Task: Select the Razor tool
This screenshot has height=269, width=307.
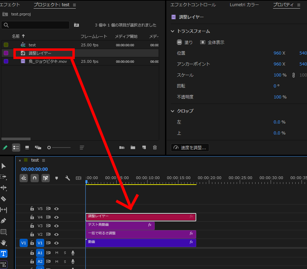Action: tap(3, 199)
